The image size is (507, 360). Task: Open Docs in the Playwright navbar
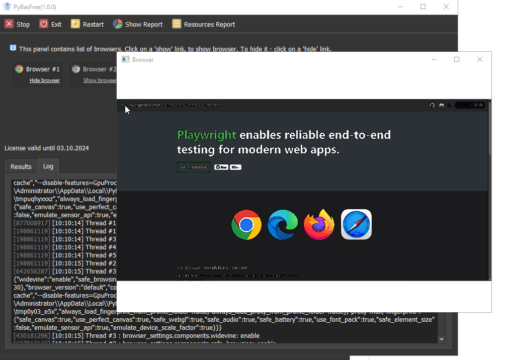(x=169, y=105)
